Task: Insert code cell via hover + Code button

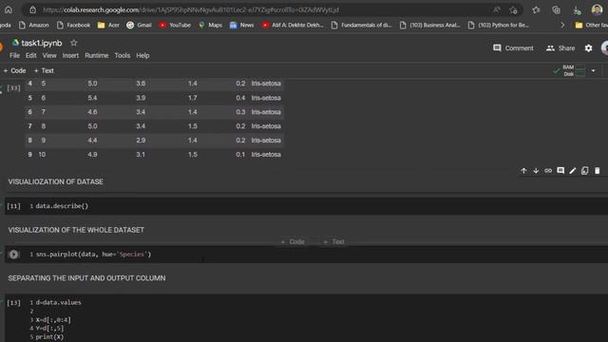Action: 293,241
